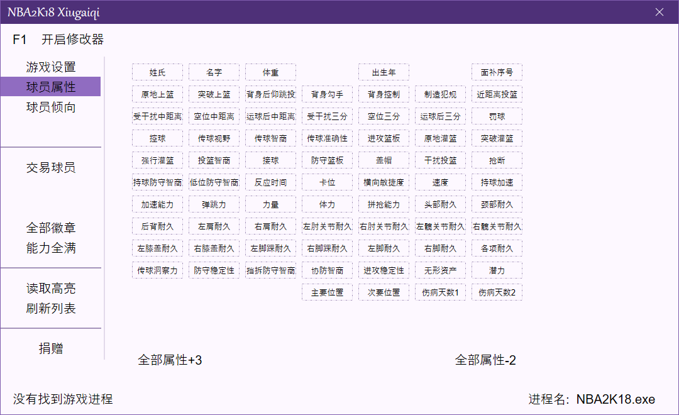Open the 捐赠 donate link
This screenshot has width=679, height=415.
click(50, 349)
